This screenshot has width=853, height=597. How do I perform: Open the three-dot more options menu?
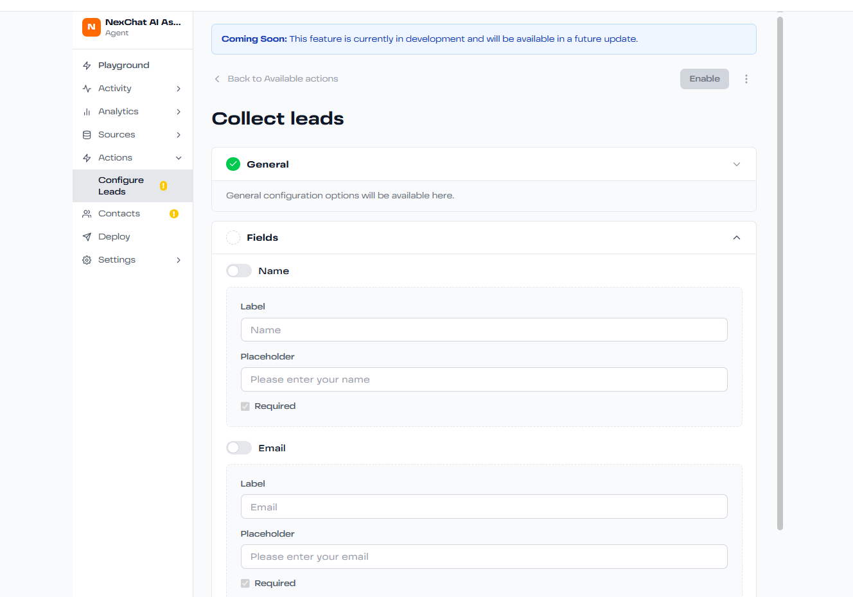[x=746, y=79]
